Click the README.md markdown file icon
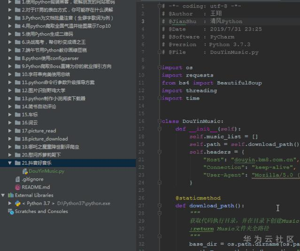 click(x=17, y=187)
